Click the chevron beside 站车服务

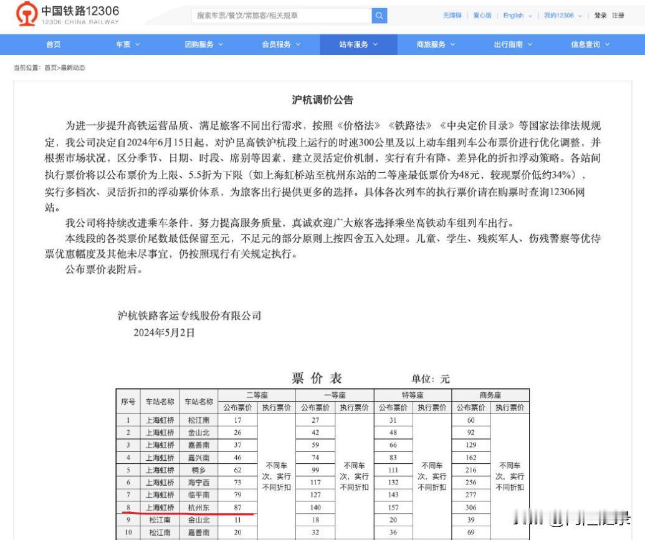point(375,44)
